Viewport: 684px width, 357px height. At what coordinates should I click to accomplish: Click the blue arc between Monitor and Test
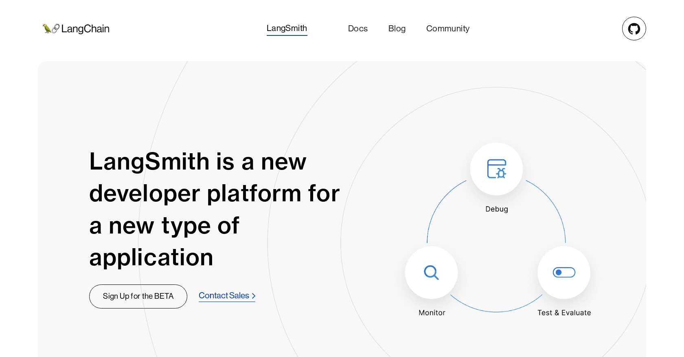point(496,312)
